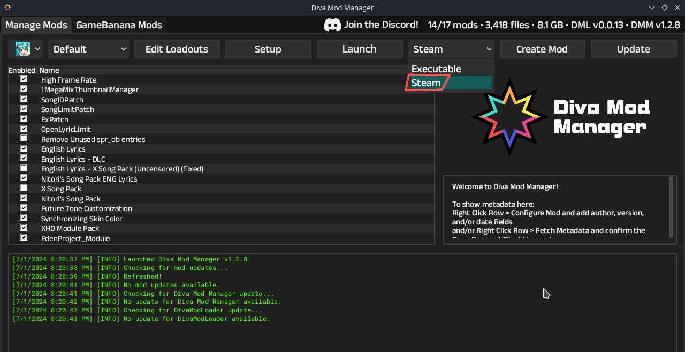Toggle the SongIDPatch checkbox

tap(24, 99)
